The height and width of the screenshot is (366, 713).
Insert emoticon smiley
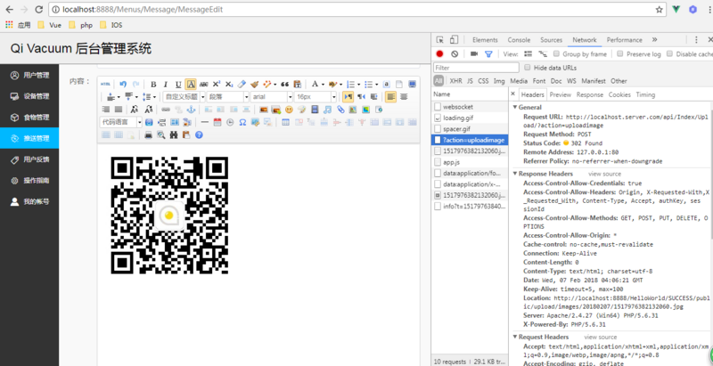(289, 110)
